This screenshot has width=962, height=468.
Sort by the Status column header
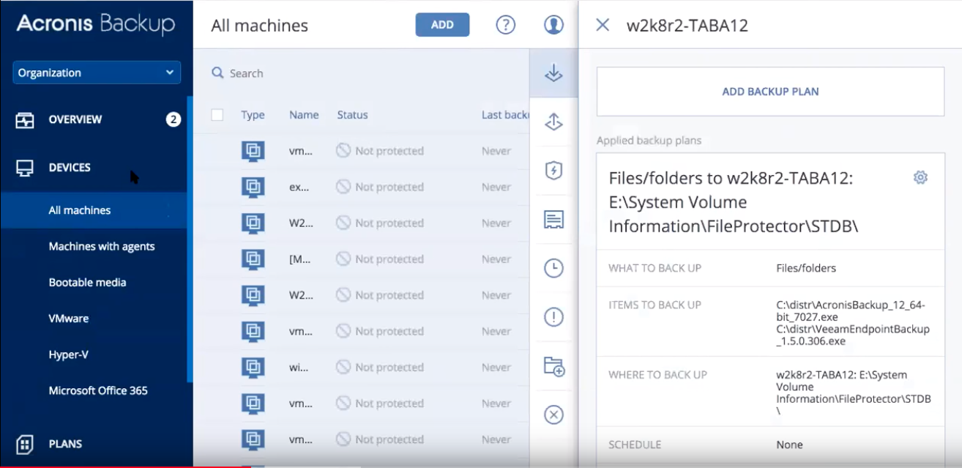point(352,115)
